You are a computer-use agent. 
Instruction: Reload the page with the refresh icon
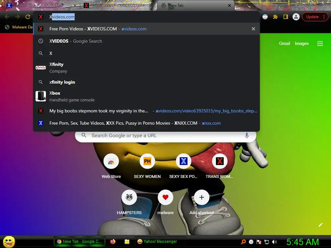pyautogui.click(x=28, y=17)
